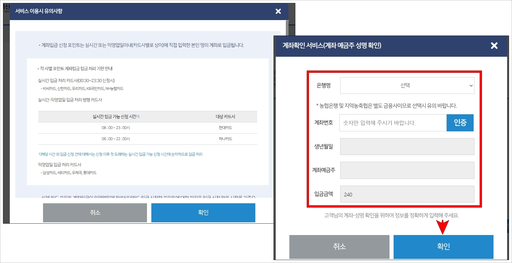
Task: Click the blue 인증 verification button
Action: coord(460,123)
